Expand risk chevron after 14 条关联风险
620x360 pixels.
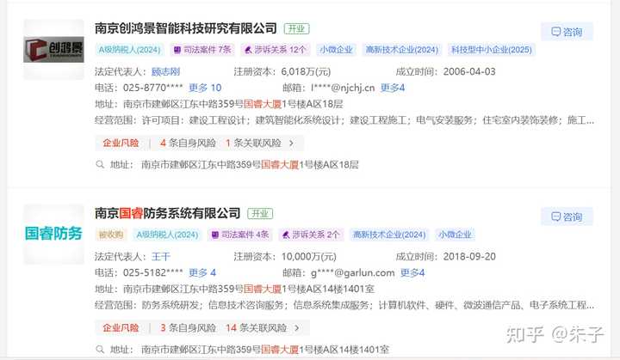[x=297, y=327]
